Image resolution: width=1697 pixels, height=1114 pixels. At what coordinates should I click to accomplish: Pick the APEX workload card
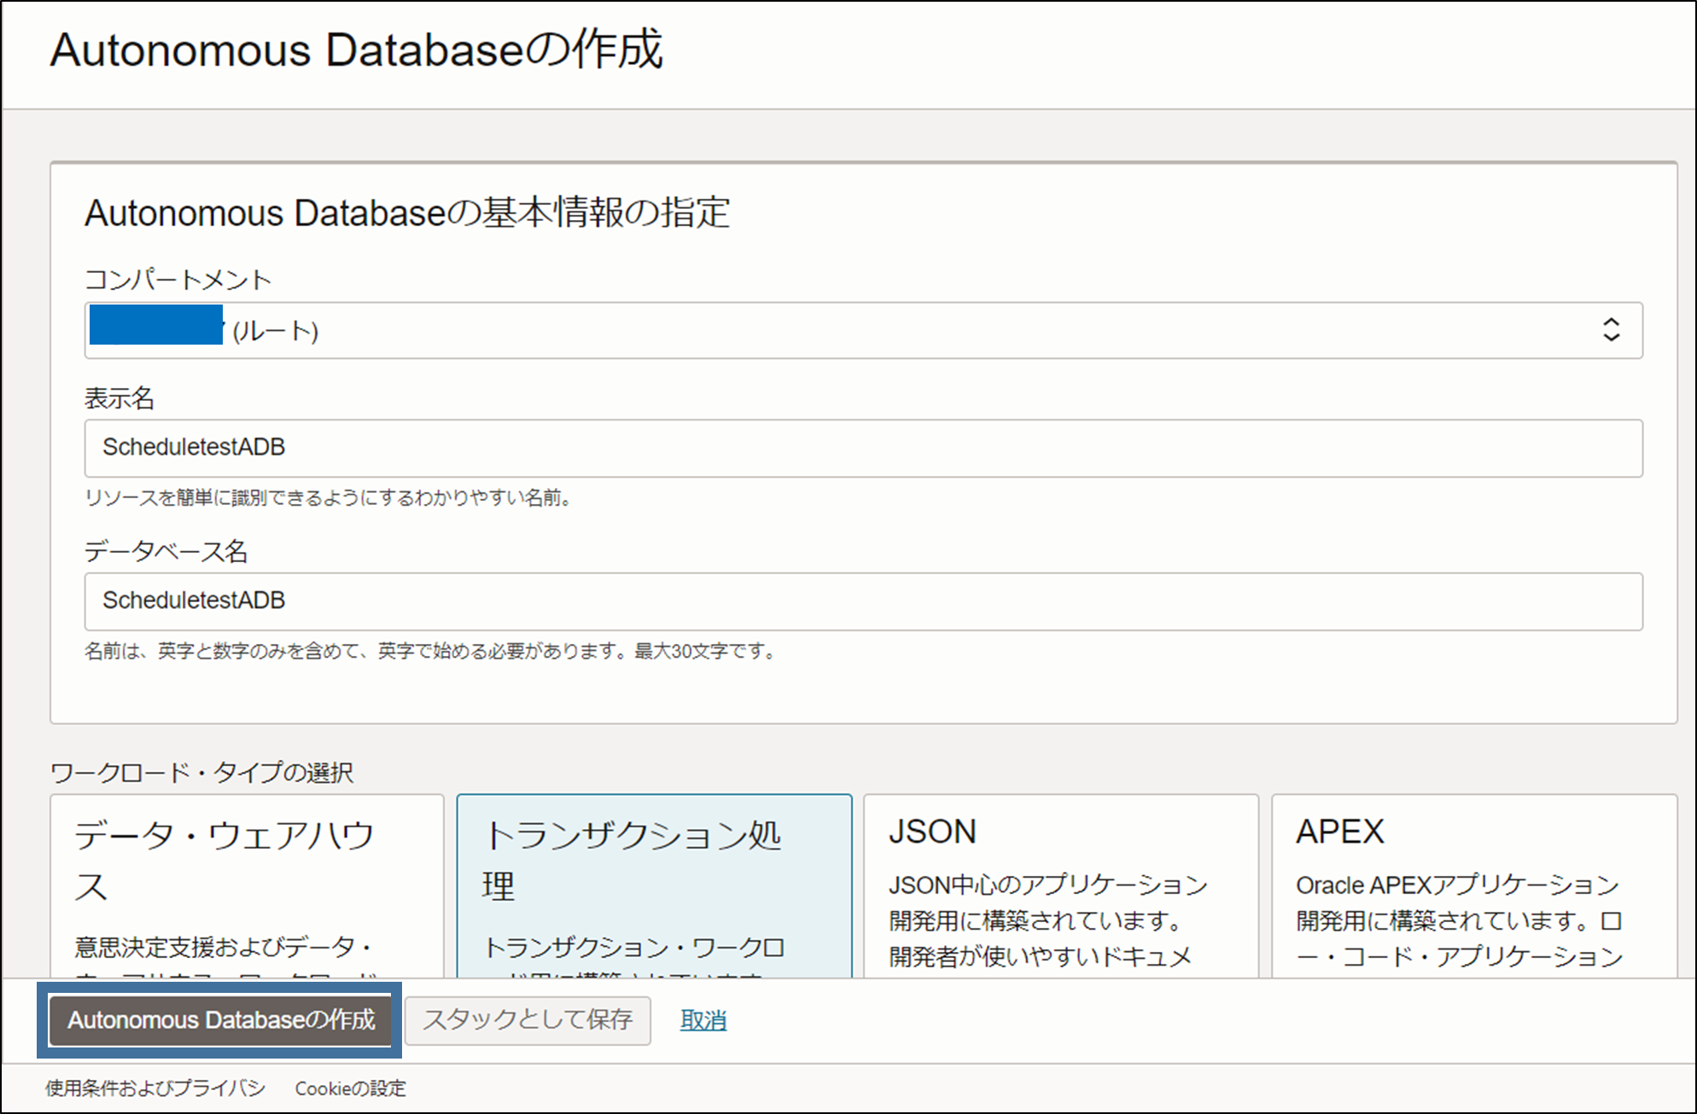(1473, 885)
